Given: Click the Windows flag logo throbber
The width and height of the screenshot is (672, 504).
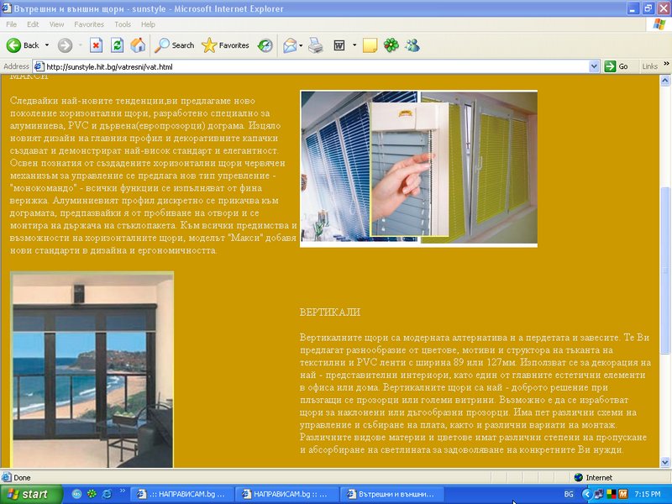Looking at the screenshot, I should click(659, 24).
